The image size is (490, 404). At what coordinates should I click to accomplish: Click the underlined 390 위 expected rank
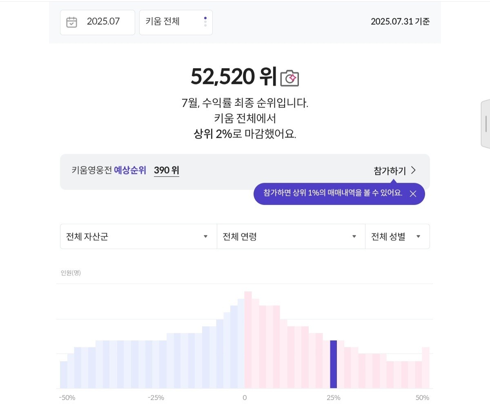point(166,170)
